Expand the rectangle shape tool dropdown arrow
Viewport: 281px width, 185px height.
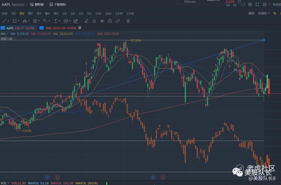point(18,21)
